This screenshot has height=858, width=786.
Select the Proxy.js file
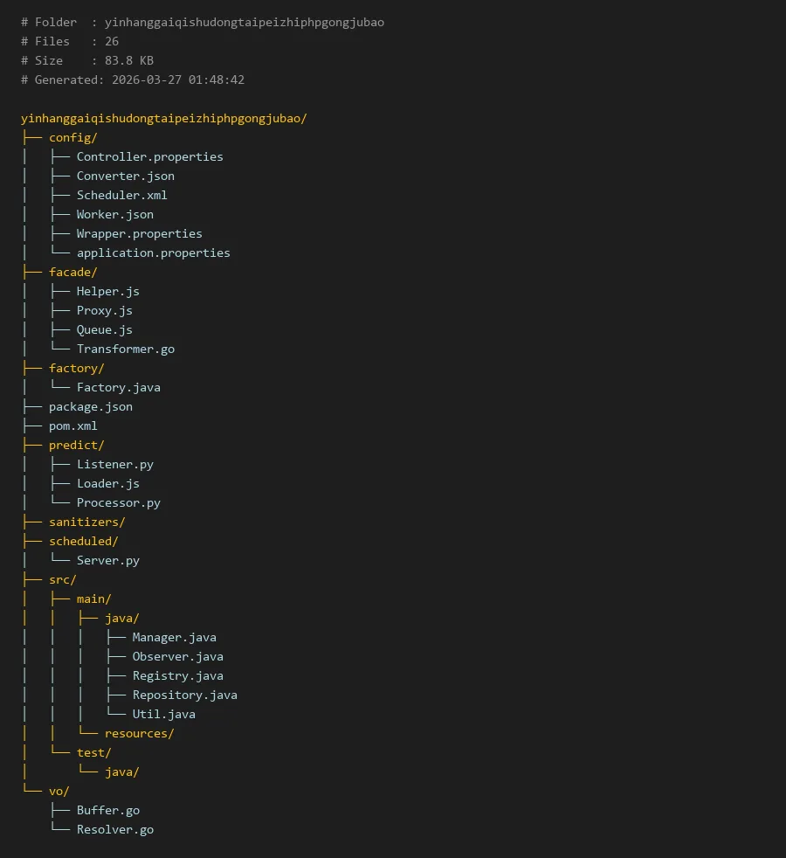[x=104, y=311]
